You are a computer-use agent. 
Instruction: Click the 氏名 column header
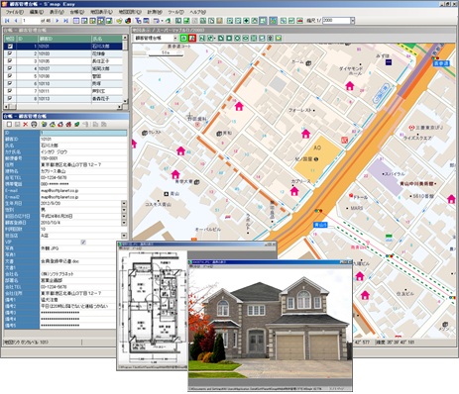(x=106, y=39)
